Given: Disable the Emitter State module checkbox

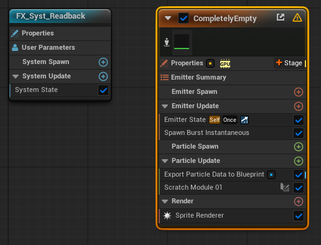Looking at the screenshot, I should pyautogui.click(x=299, y=120).
